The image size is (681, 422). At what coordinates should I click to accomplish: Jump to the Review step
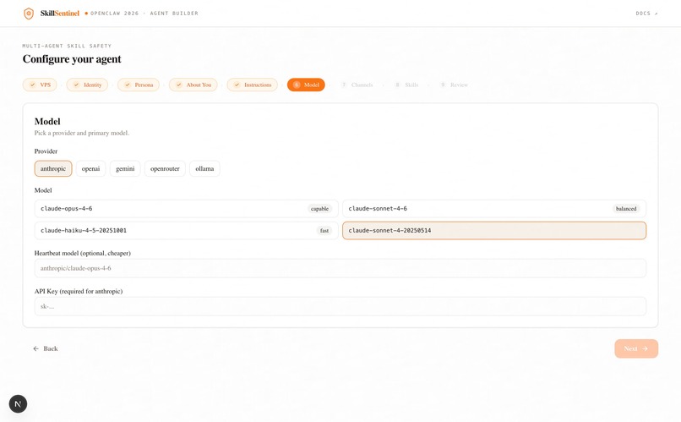point(454,85)
